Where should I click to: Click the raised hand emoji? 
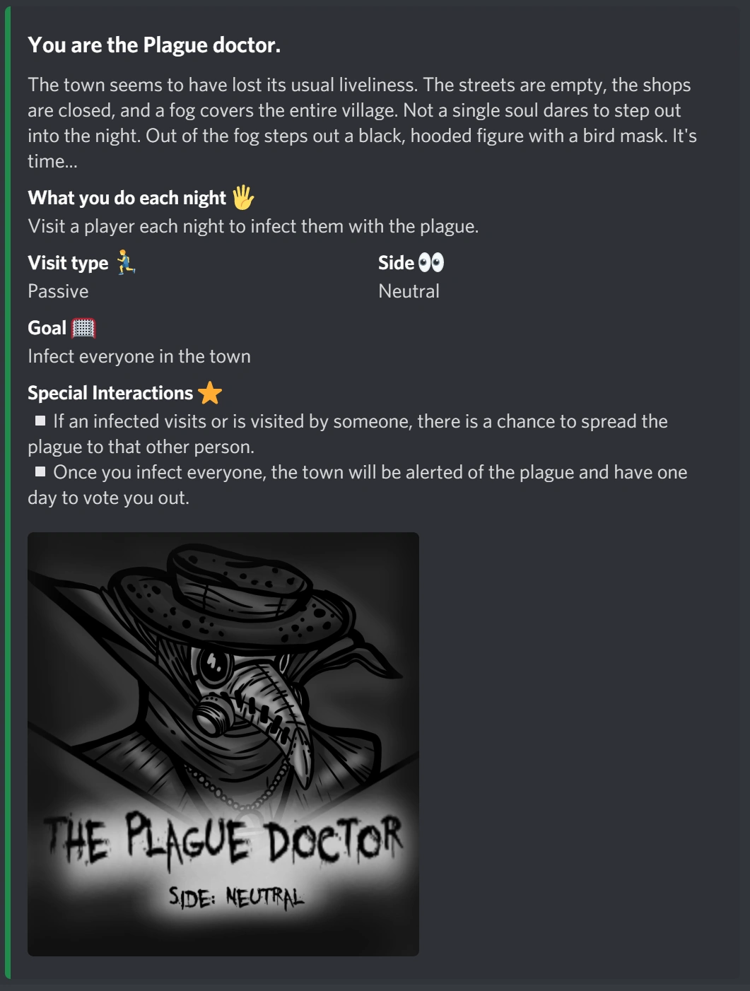[242, 198]
